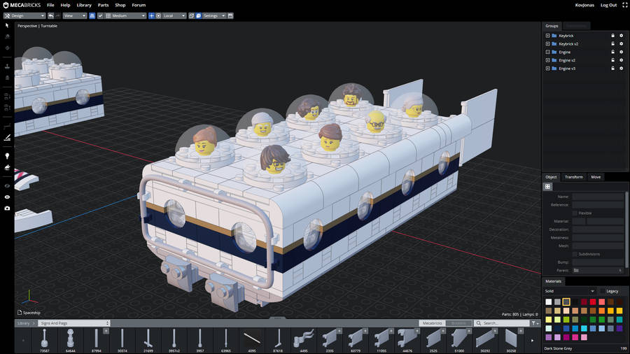
Task: Expand the Engine v2 group
Action: 547,60
